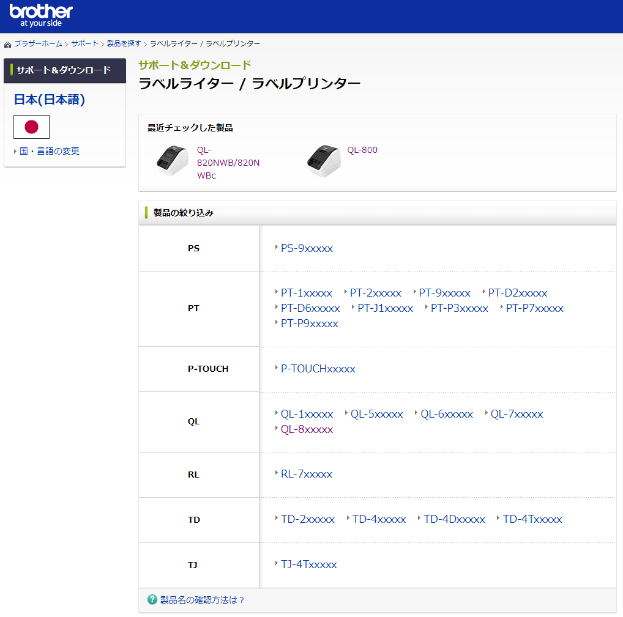
Task: Select the PS-9xxxxx series link
Action: (307, 248)
